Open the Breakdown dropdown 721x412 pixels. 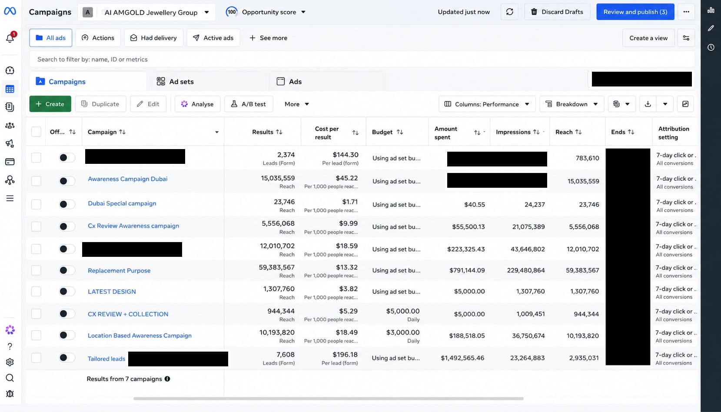click(x=571, y=104)
